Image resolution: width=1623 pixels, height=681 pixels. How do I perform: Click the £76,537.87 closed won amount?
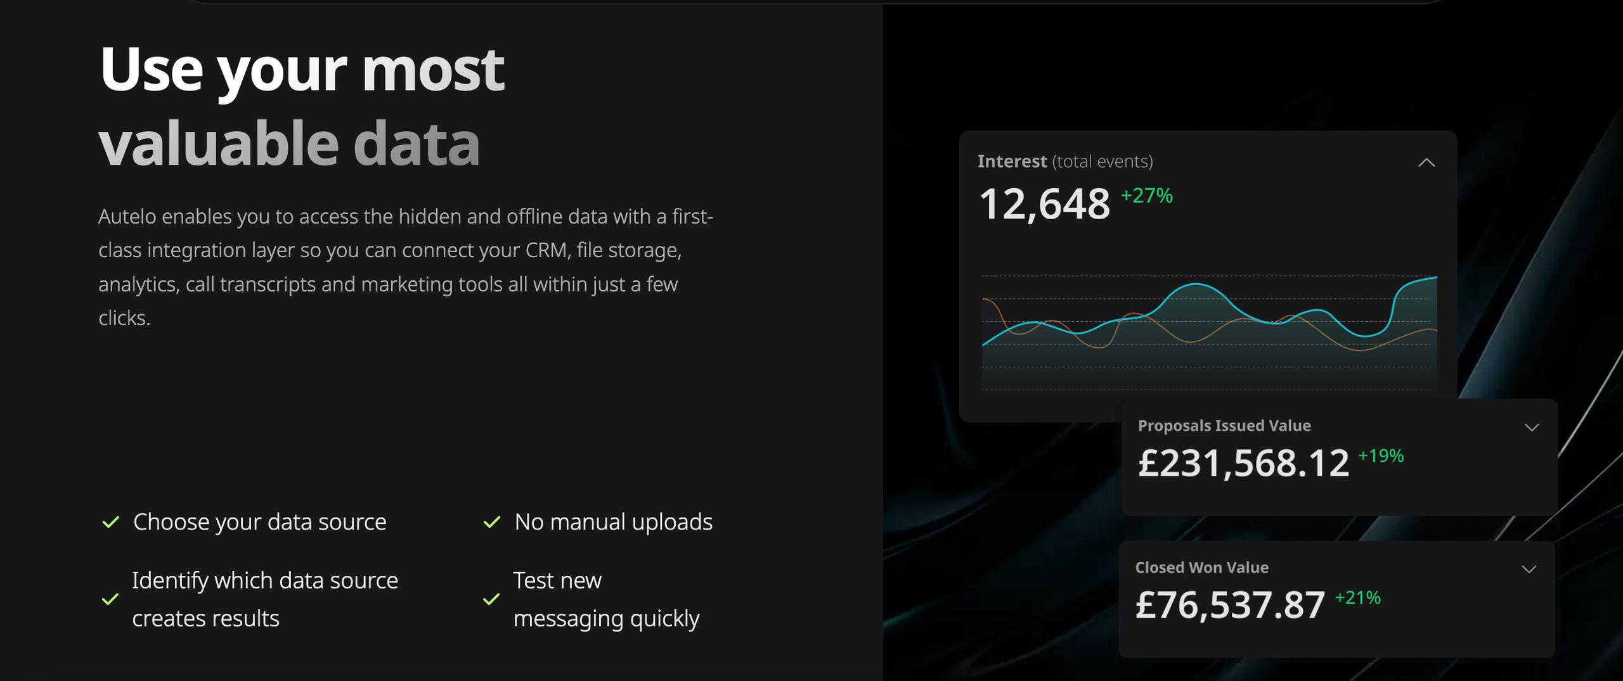point(1229,605)
